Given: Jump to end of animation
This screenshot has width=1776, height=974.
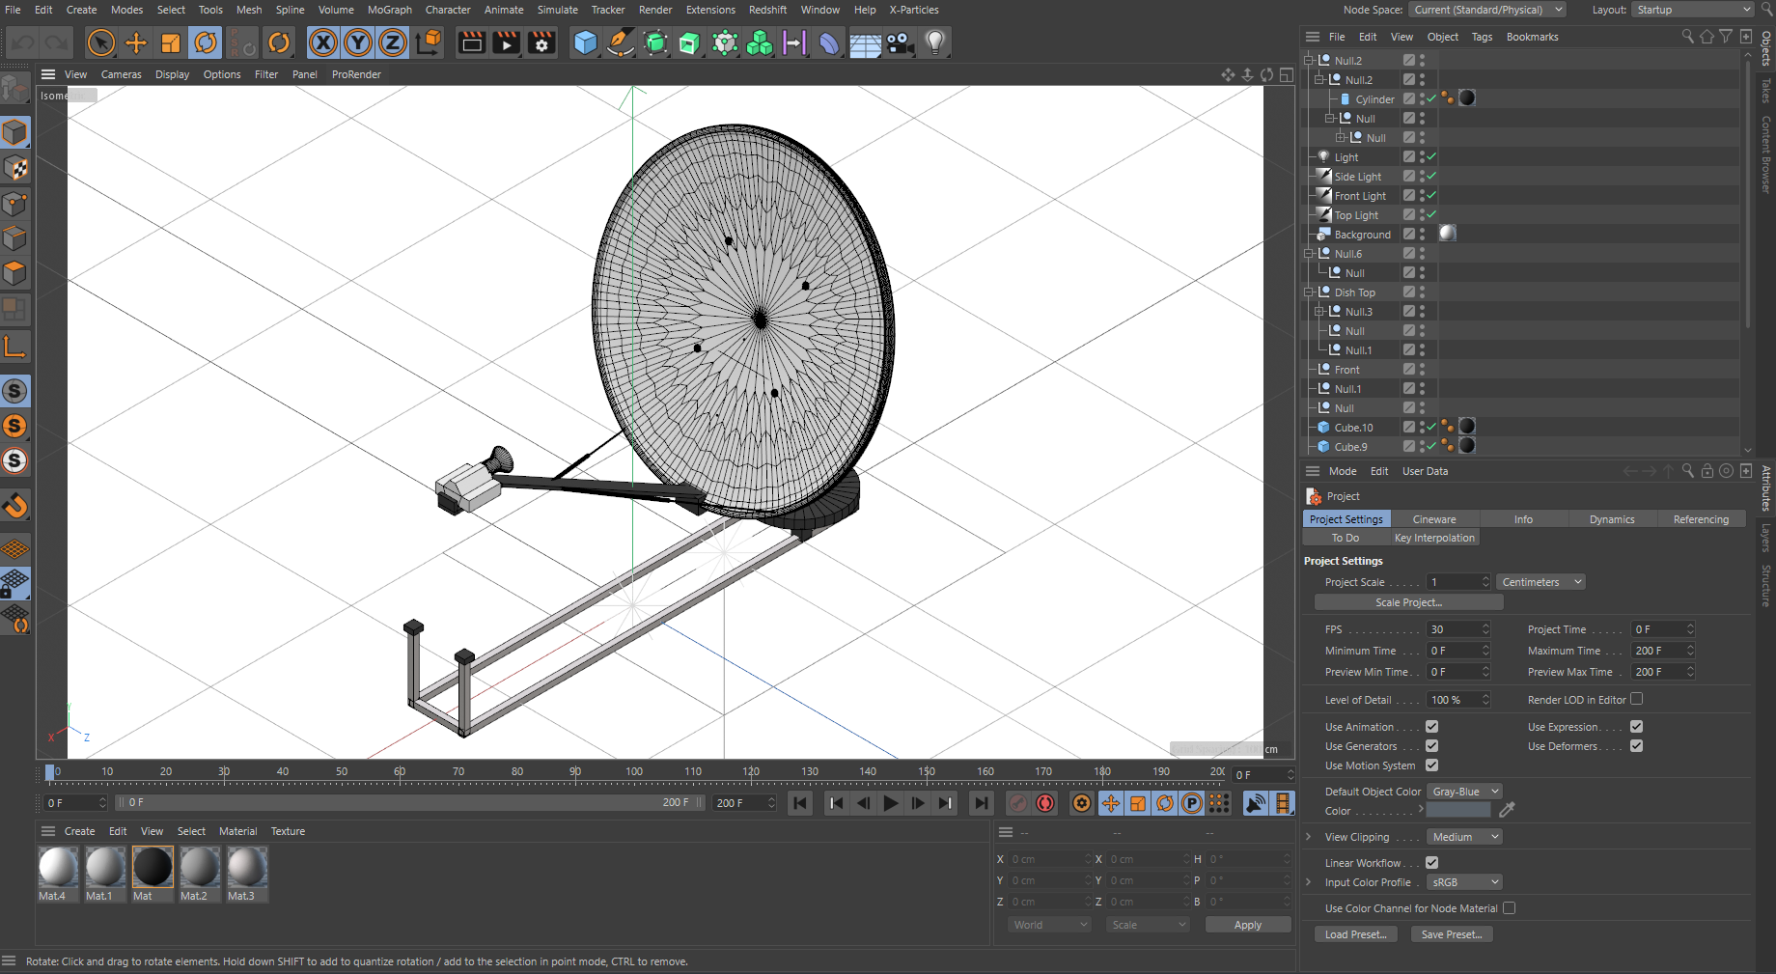Looking at the screenshot, I should [x=982, y=803].
